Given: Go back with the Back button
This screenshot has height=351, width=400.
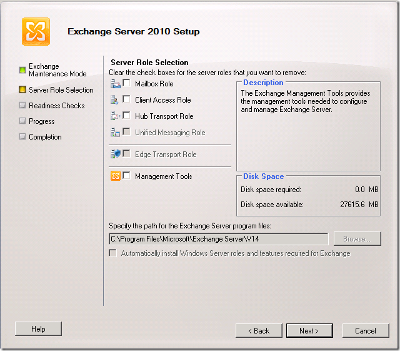Looking at the screenshot, I should pyautogui.click(x=259, y=331).
